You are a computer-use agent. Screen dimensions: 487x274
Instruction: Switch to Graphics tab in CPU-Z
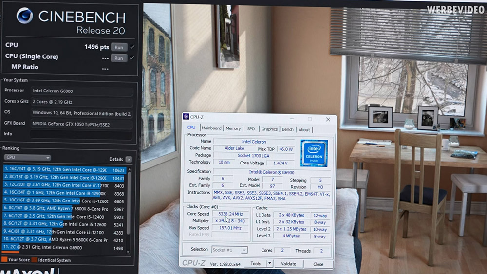coord(269,129)
